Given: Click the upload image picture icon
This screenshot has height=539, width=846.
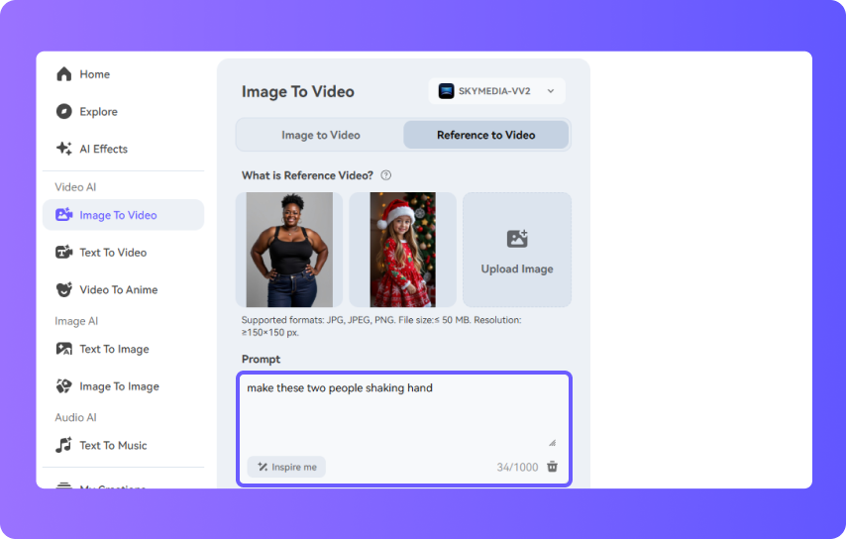Looking at the screenshot, I should coord(517,239).
